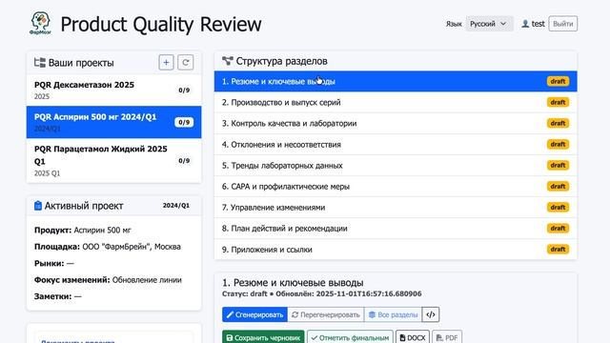Mark as final with Отметить финальным
The image size is (610, 343).
coord(350,337)
